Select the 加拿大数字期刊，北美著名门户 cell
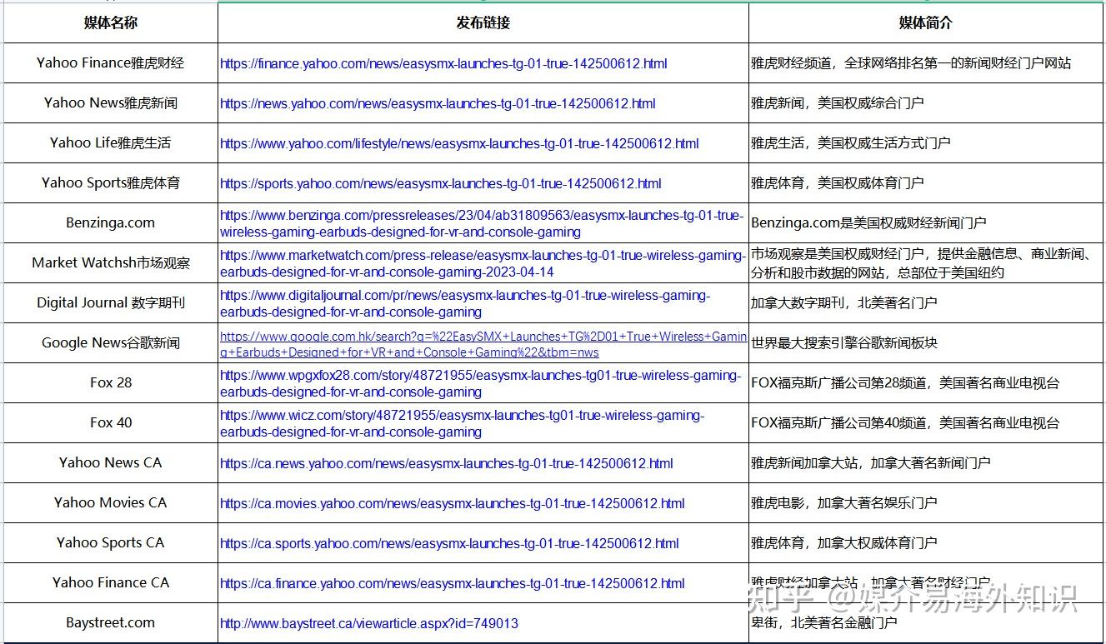Viewport: 1106px width, 644px height. (926, 302)
